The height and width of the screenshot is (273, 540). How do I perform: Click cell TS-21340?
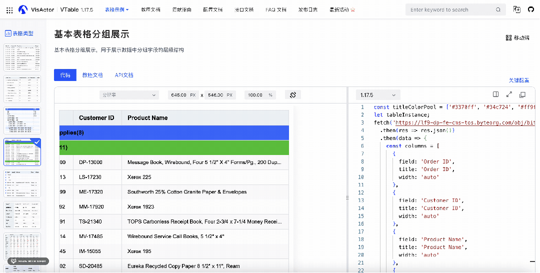97,221
